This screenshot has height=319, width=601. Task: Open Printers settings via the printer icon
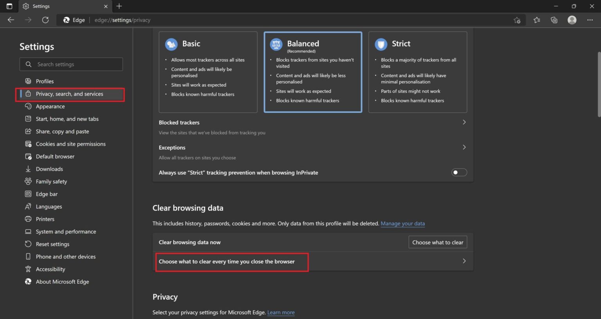(28, 219)
